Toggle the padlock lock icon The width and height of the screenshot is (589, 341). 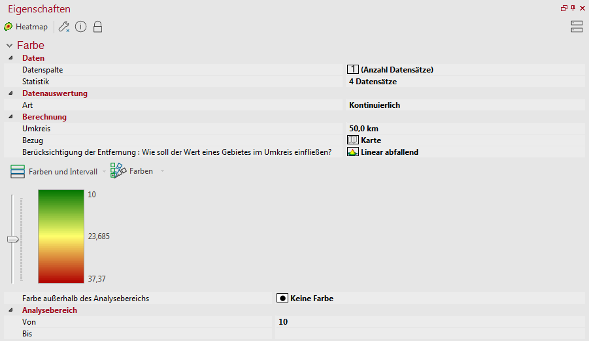tap(97, 27)
